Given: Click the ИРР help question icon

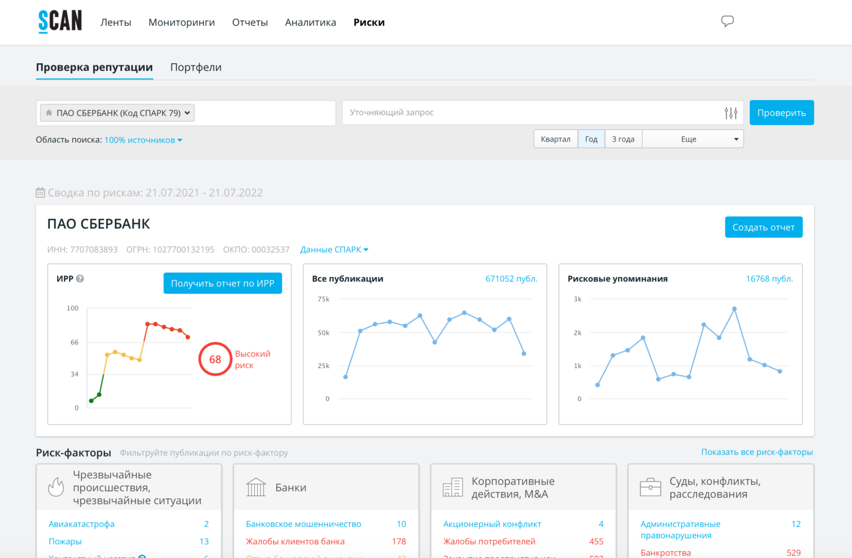Looking at the screenshot, I should pos(80,279).
